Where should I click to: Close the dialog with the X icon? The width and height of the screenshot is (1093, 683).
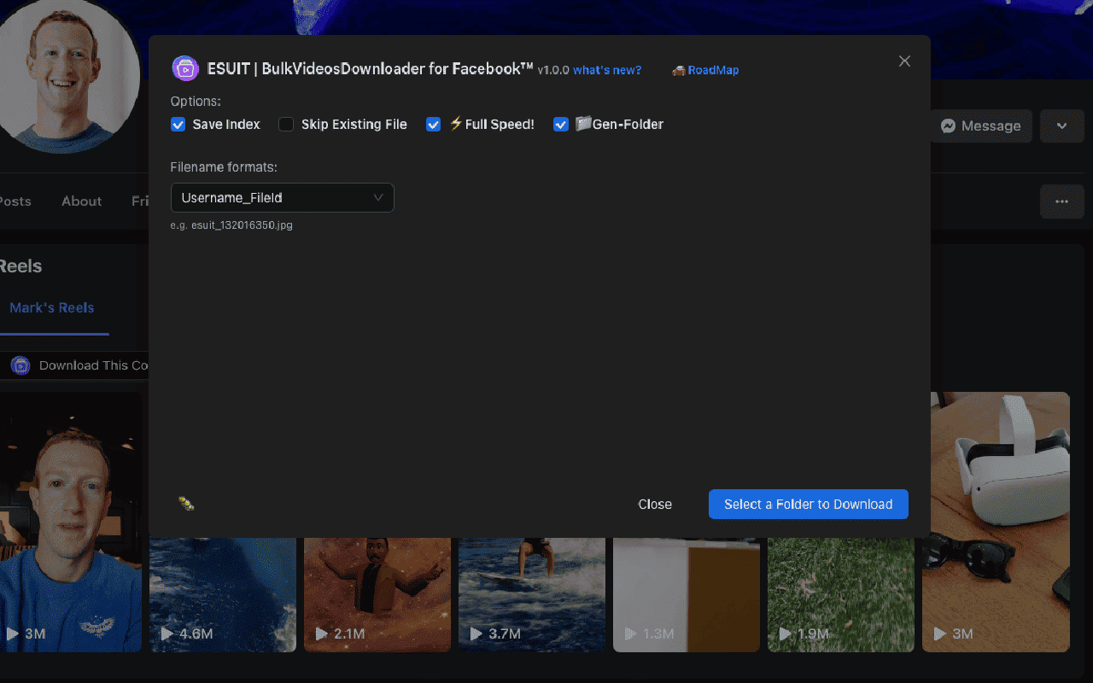pyautogui.click(x=904, y=61)
